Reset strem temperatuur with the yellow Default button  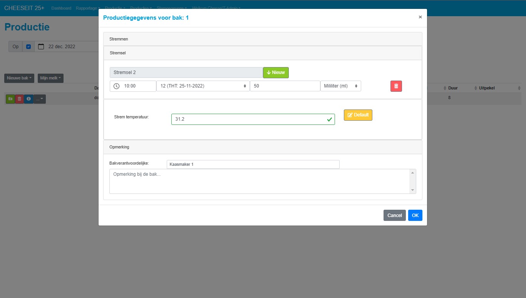point(358,115)
